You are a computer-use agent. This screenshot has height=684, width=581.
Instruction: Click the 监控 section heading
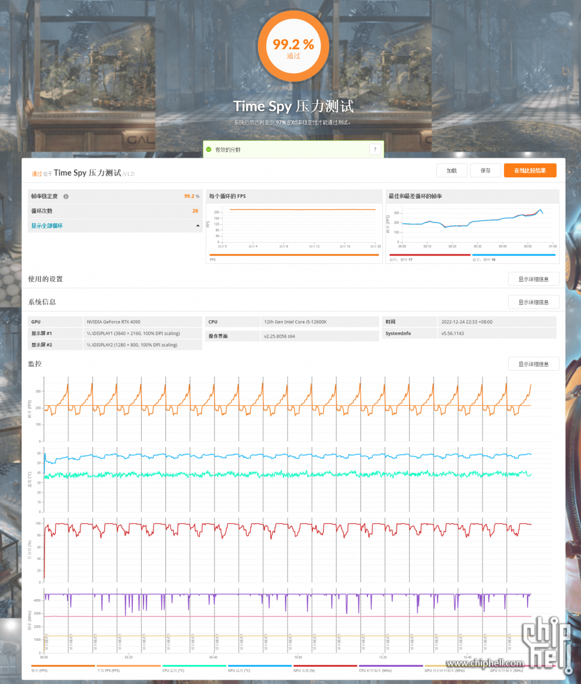pyautogui.click(x=35, y=364)
